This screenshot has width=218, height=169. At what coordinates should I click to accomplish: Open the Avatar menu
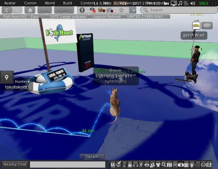point(10,3)
